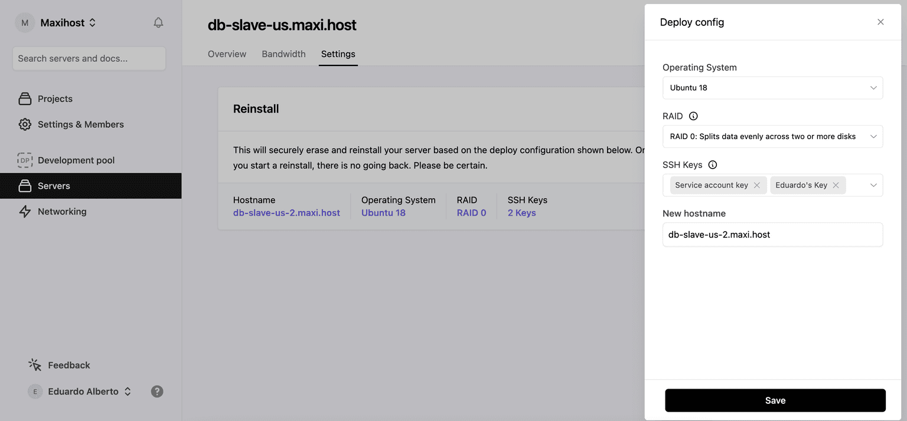Screen dimensions: 907x421
Task: Click the New hostname input field
Action: point(772,235)
